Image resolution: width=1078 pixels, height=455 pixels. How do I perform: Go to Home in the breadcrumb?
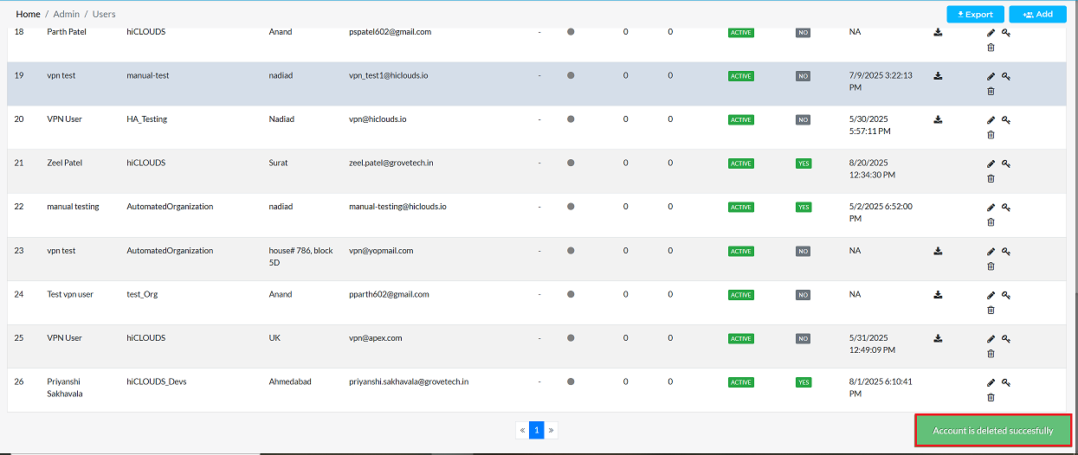[x=28, y=15]
